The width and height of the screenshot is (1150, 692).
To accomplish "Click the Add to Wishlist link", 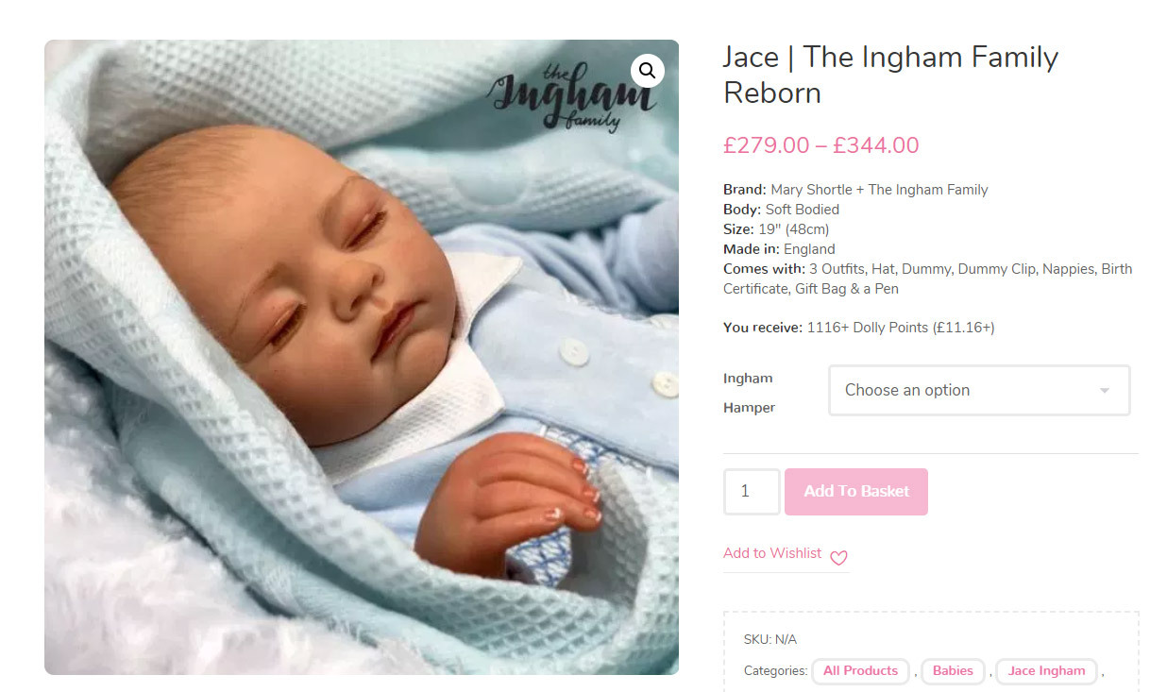I will [772, 553].
